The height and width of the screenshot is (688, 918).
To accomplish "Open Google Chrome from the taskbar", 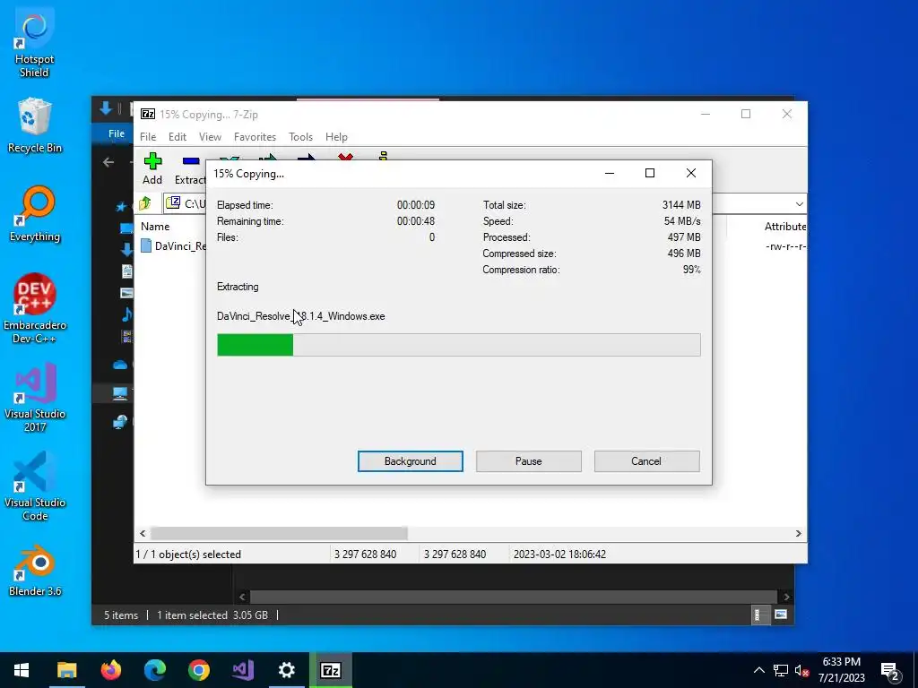I will [x=198, y=670].
